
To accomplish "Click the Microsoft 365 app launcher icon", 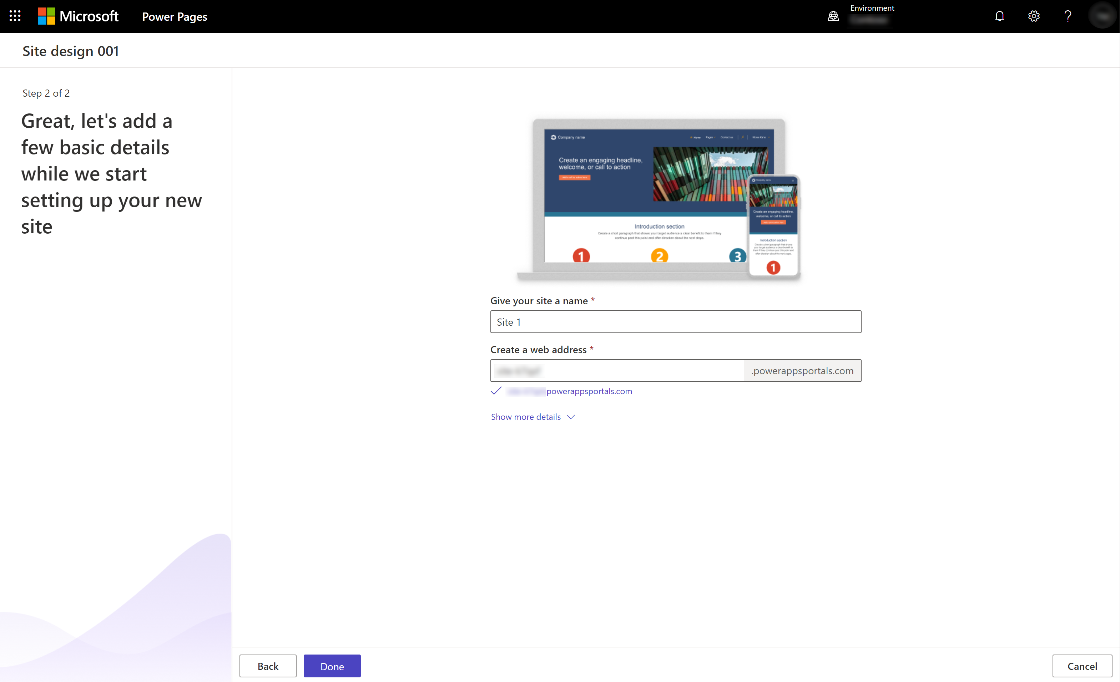I will 16,16.
